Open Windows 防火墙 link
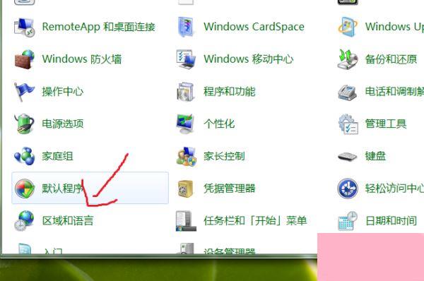This screenshot has height=281, width=424. 82,59
